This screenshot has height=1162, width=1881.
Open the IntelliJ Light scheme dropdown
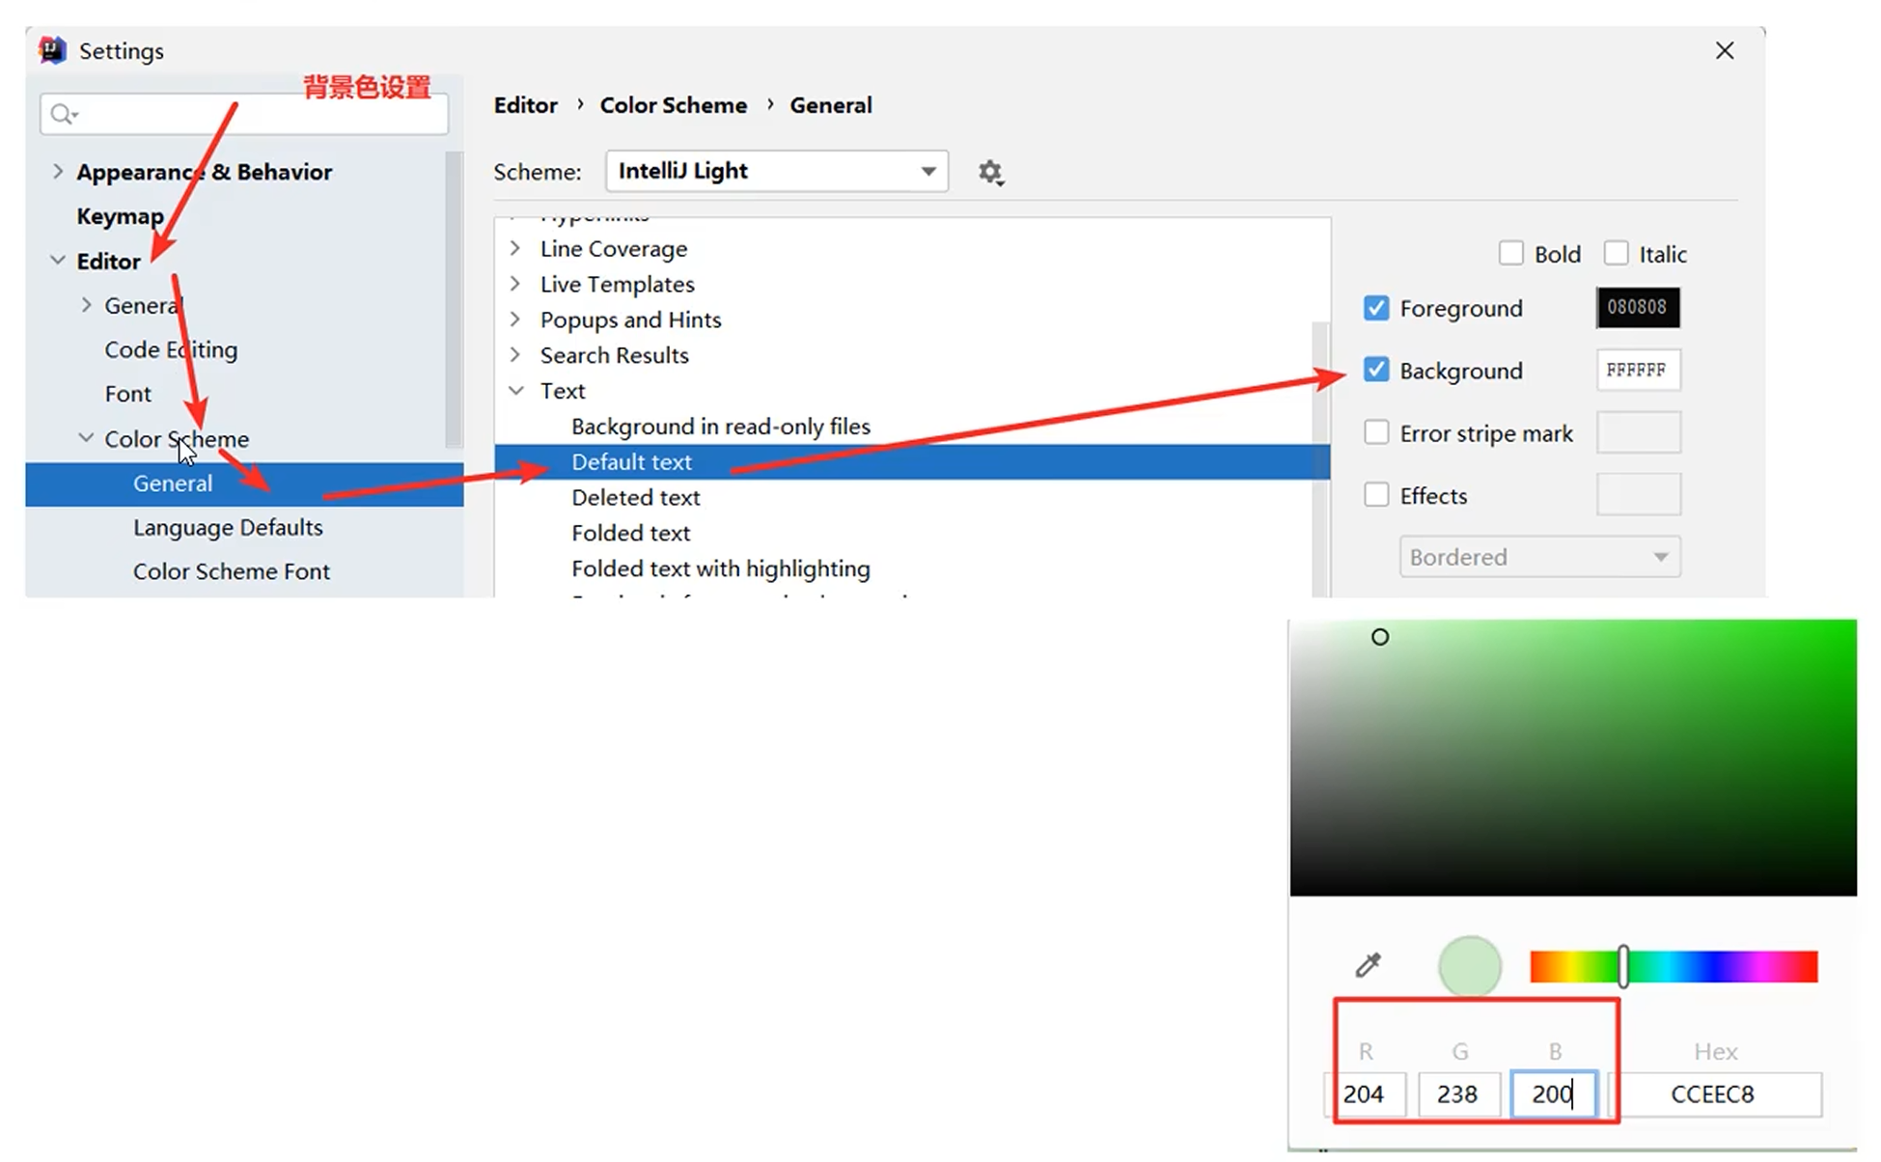(776, 172)
